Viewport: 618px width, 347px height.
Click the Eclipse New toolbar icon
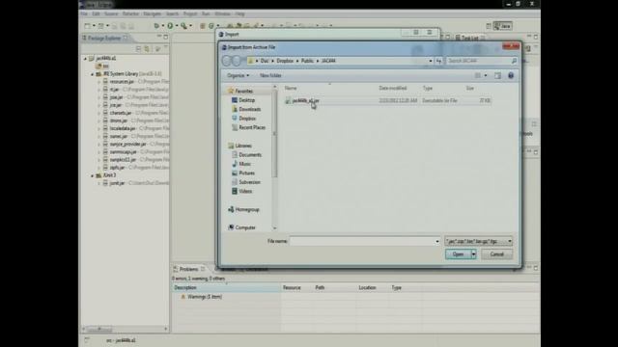click(88, 26)
